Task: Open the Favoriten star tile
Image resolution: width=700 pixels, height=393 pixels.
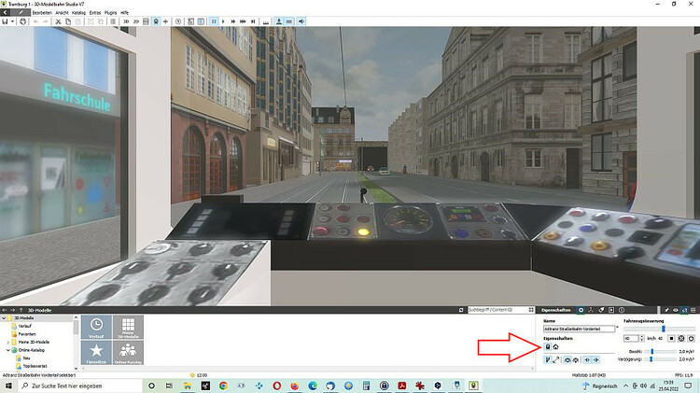Action: [96, 353]
